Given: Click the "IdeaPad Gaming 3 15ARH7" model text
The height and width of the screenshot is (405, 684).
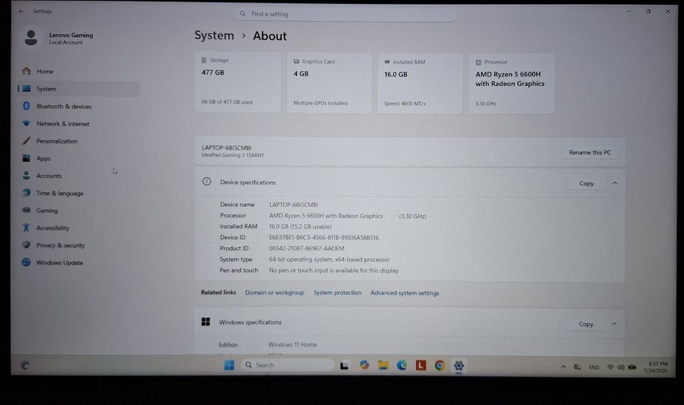Looking at the screenshot, I should click(233, 155).
